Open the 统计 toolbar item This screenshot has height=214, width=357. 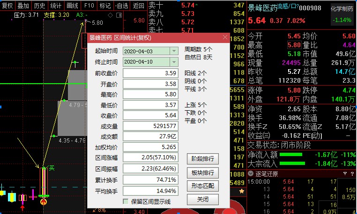(56, 6)
